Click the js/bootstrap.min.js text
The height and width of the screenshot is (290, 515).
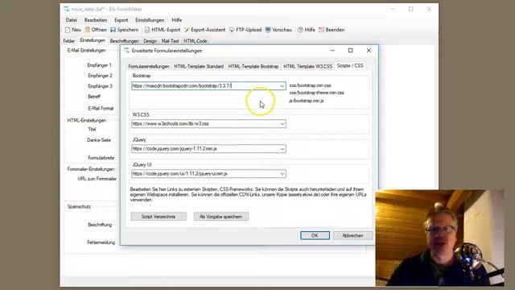[x=306, y=101]
